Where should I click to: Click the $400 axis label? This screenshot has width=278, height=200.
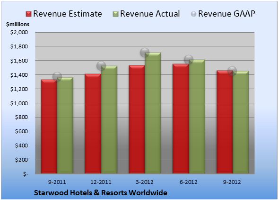[x=21, y=145]
